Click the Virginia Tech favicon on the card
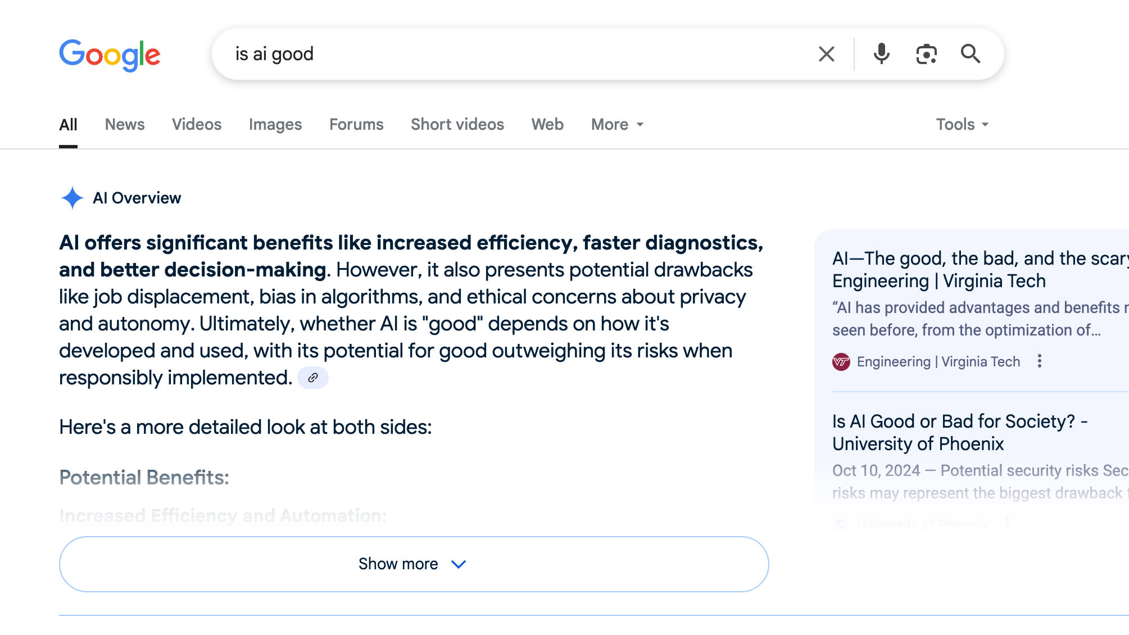The image size is (1129, 635). 841,361
